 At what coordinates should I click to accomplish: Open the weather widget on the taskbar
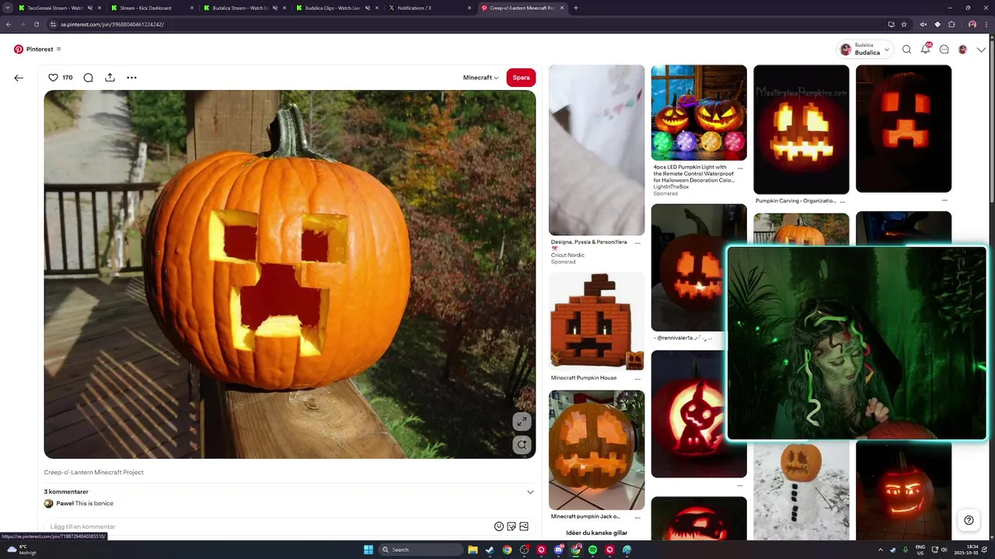point(22,550)
